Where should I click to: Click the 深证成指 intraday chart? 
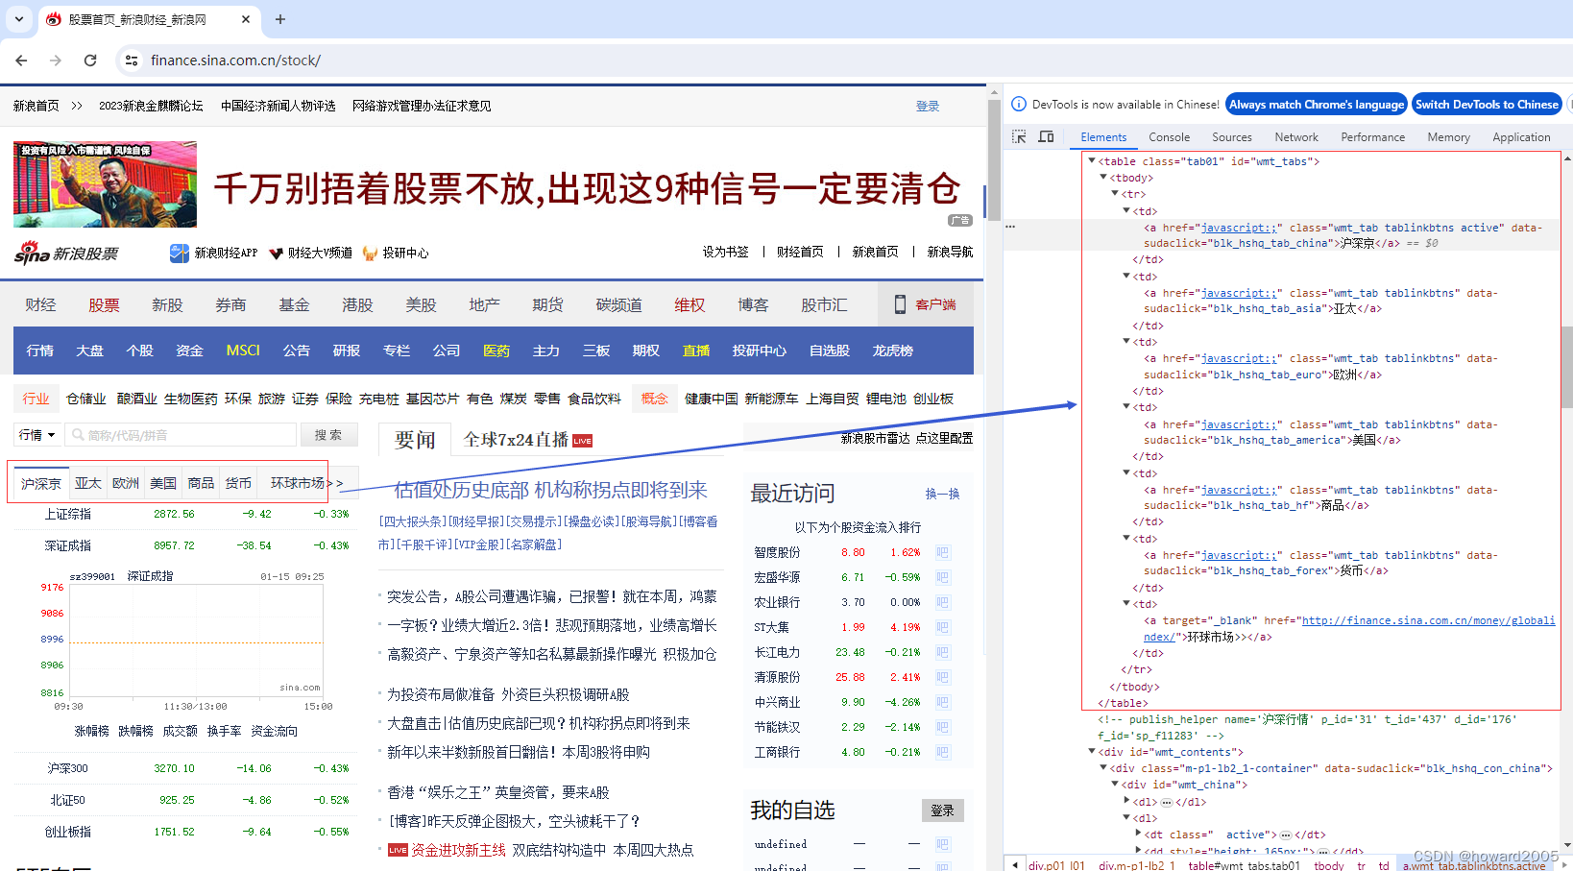point(195,640)
